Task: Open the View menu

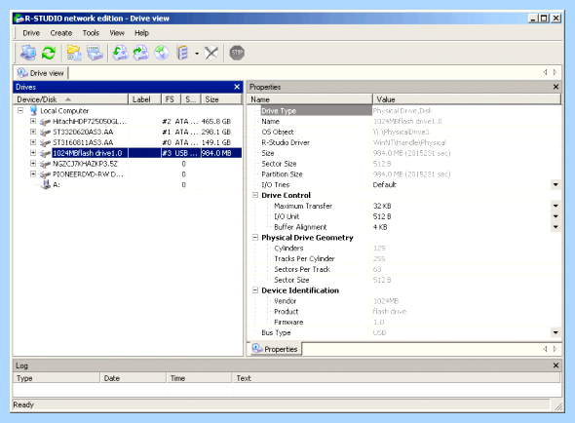Action: (117, 33)
